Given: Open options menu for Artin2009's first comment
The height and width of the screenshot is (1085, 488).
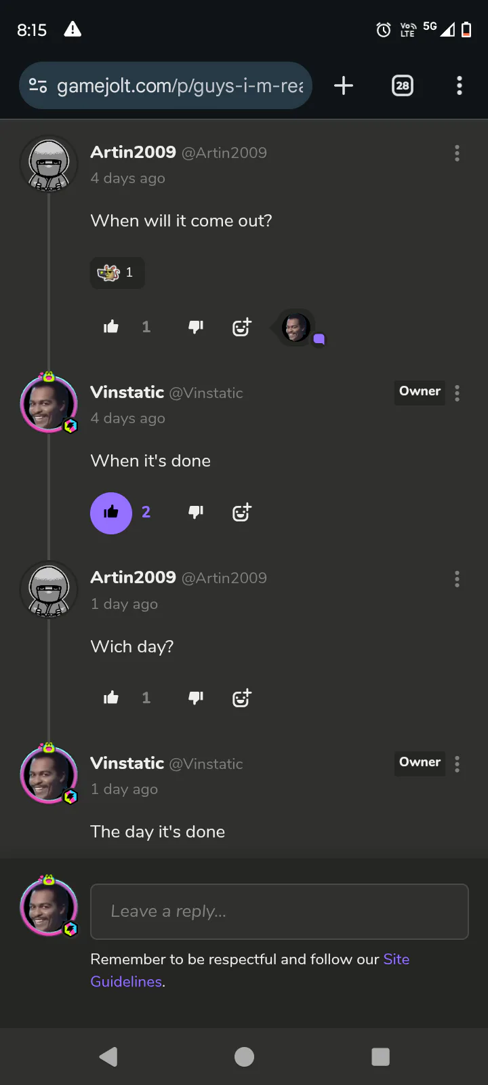Looking at the screenshot, I should (x=457, y=153).
